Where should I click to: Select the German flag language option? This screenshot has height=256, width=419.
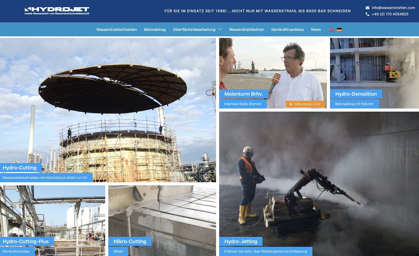(x=339, y=29)
